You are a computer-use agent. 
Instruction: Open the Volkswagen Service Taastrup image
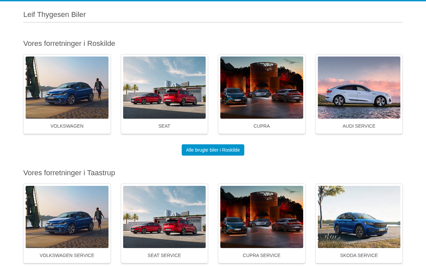[x=67, y=217]
